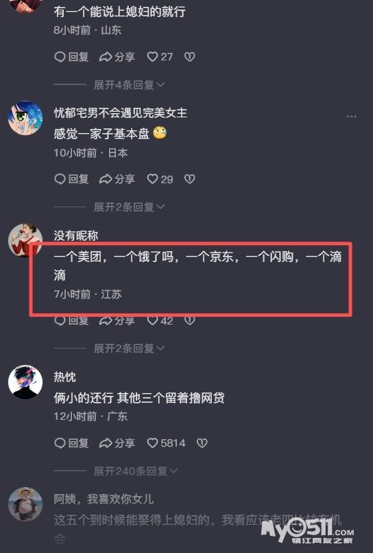The image size is (373, 553).
Task: Open username 没有昵称
Action: pos(76,235)
